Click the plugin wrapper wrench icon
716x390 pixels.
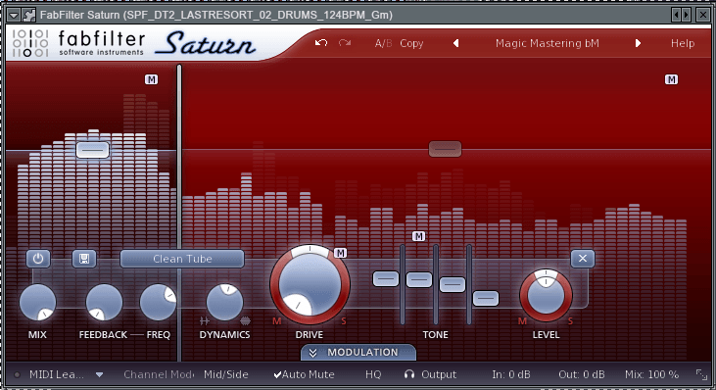28,15
